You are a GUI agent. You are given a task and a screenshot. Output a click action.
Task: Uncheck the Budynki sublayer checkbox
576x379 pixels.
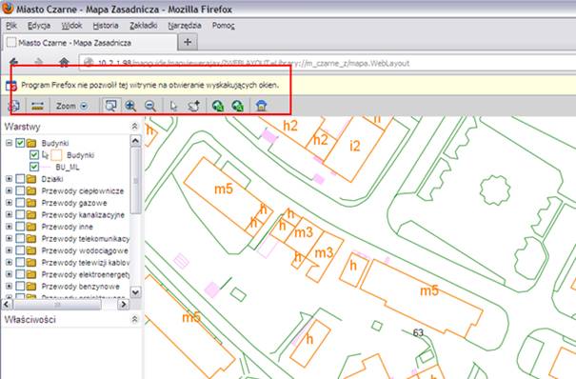[x=34, y=155]
